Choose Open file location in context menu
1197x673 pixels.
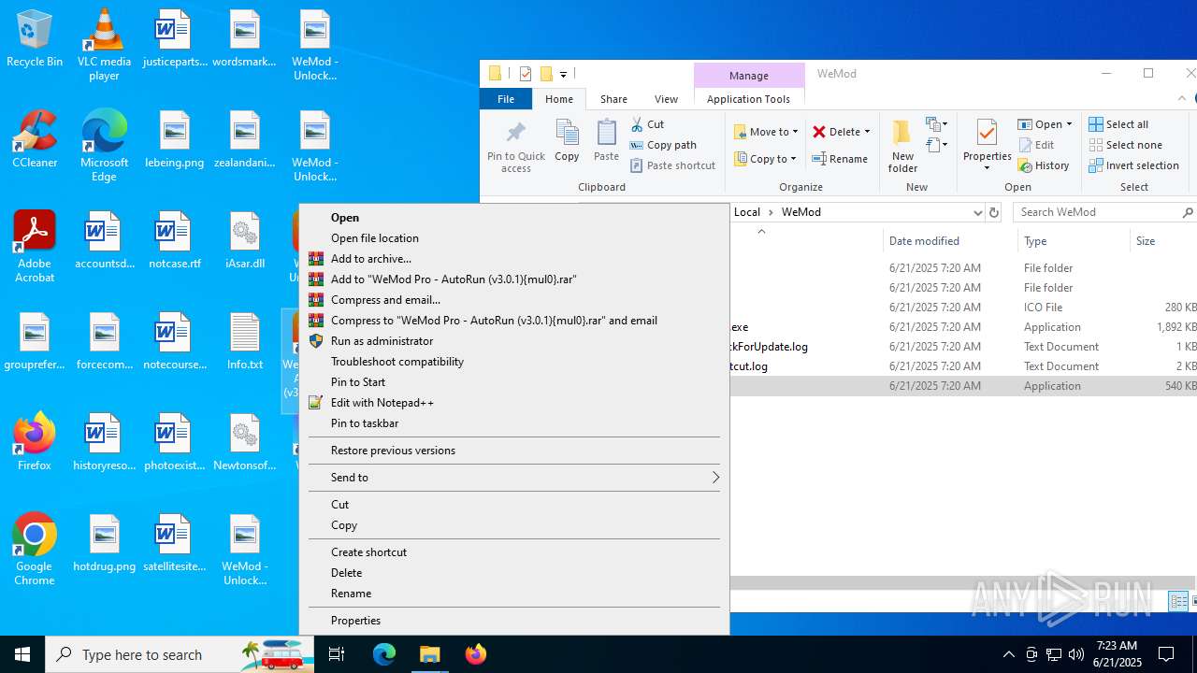pyautogui.click(x=514, y=238)
